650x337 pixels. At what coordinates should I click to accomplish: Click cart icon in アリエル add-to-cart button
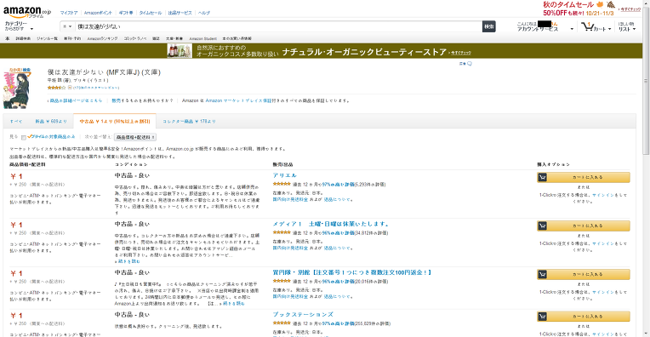[x=542, y=177]
